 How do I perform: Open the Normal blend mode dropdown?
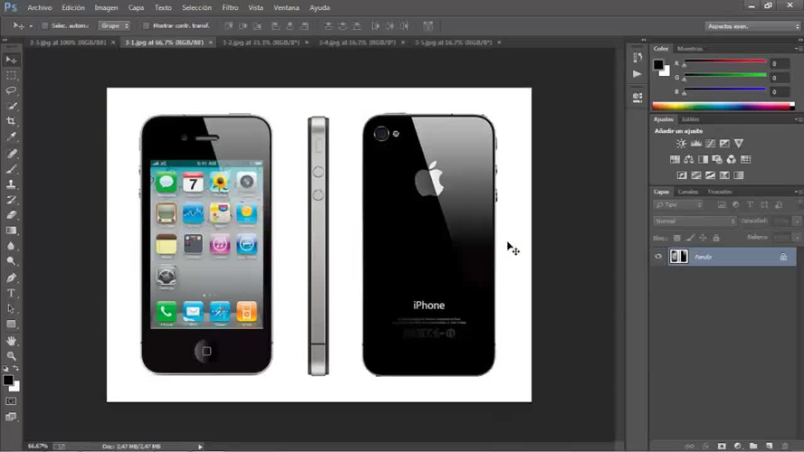(x=695, y=221)
